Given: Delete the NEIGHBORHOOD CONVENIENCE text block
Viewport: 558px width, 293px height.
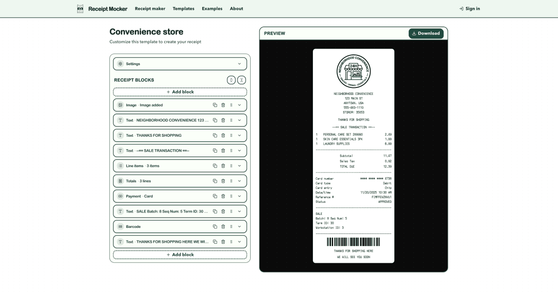Looking at the screenshot, I should [223, 120].
